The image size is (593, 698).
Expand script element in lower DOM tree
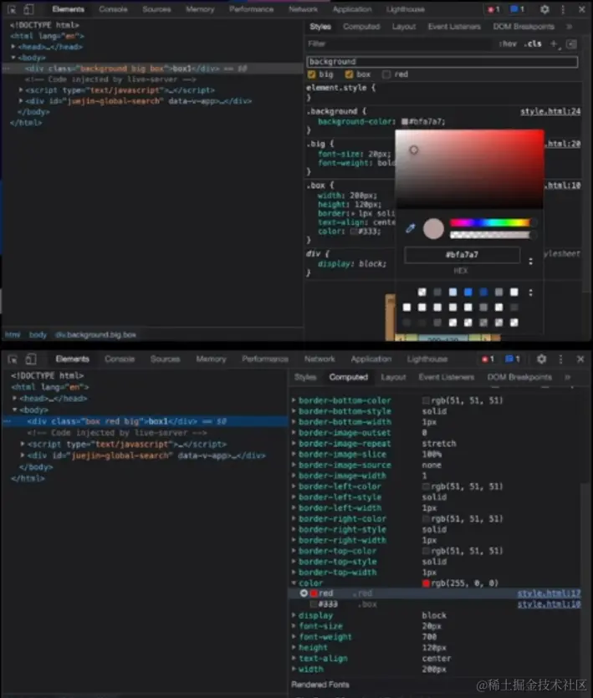[23, 444]
